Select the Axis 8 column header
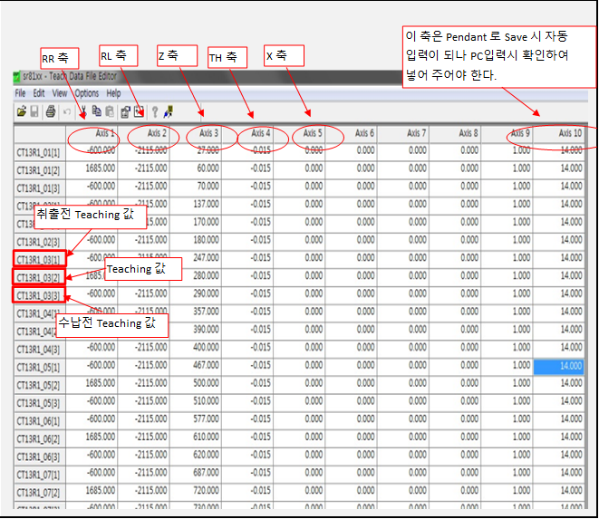The image size is (599, 519). coord(455,133)
